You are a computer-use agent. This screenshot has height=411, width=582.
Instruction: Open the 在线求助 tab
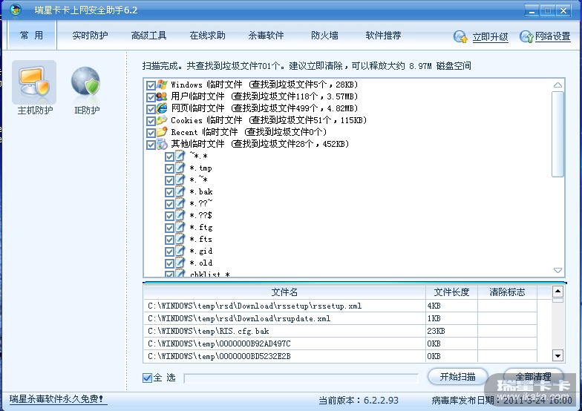(x=208, y=36)
